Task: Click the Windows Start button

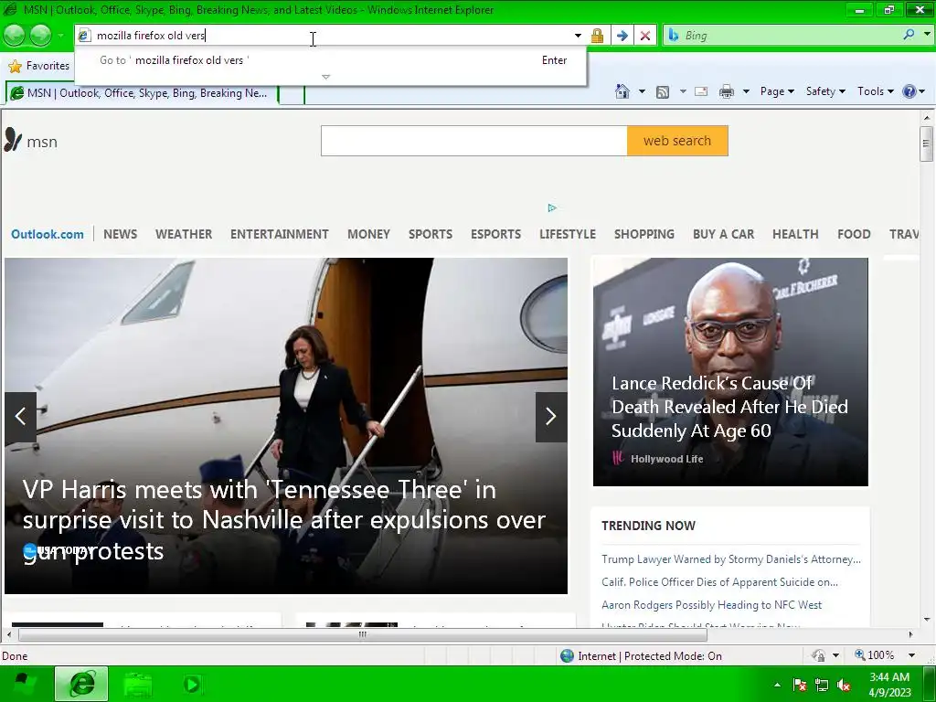Action: pos(25,684)
